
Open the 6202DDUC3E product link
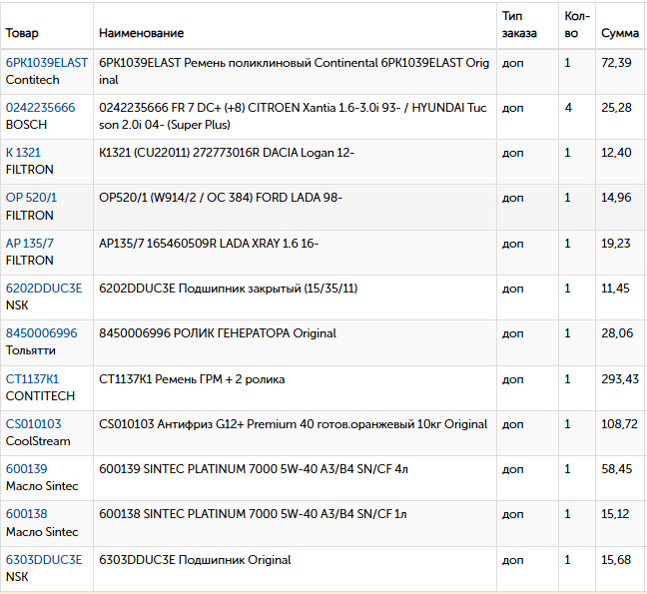[44, 289]
